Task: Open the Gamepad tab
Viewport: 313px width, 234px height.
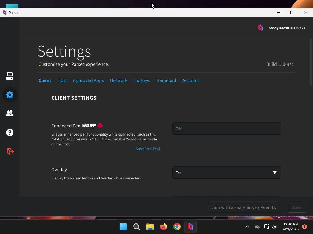Action: [x=166, y=80]
